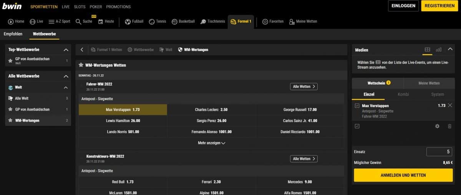Collapse the Top-Wettbewerbe section
Image resolution: width=461 pixels, height=195 pixels.
coord(66,50)
